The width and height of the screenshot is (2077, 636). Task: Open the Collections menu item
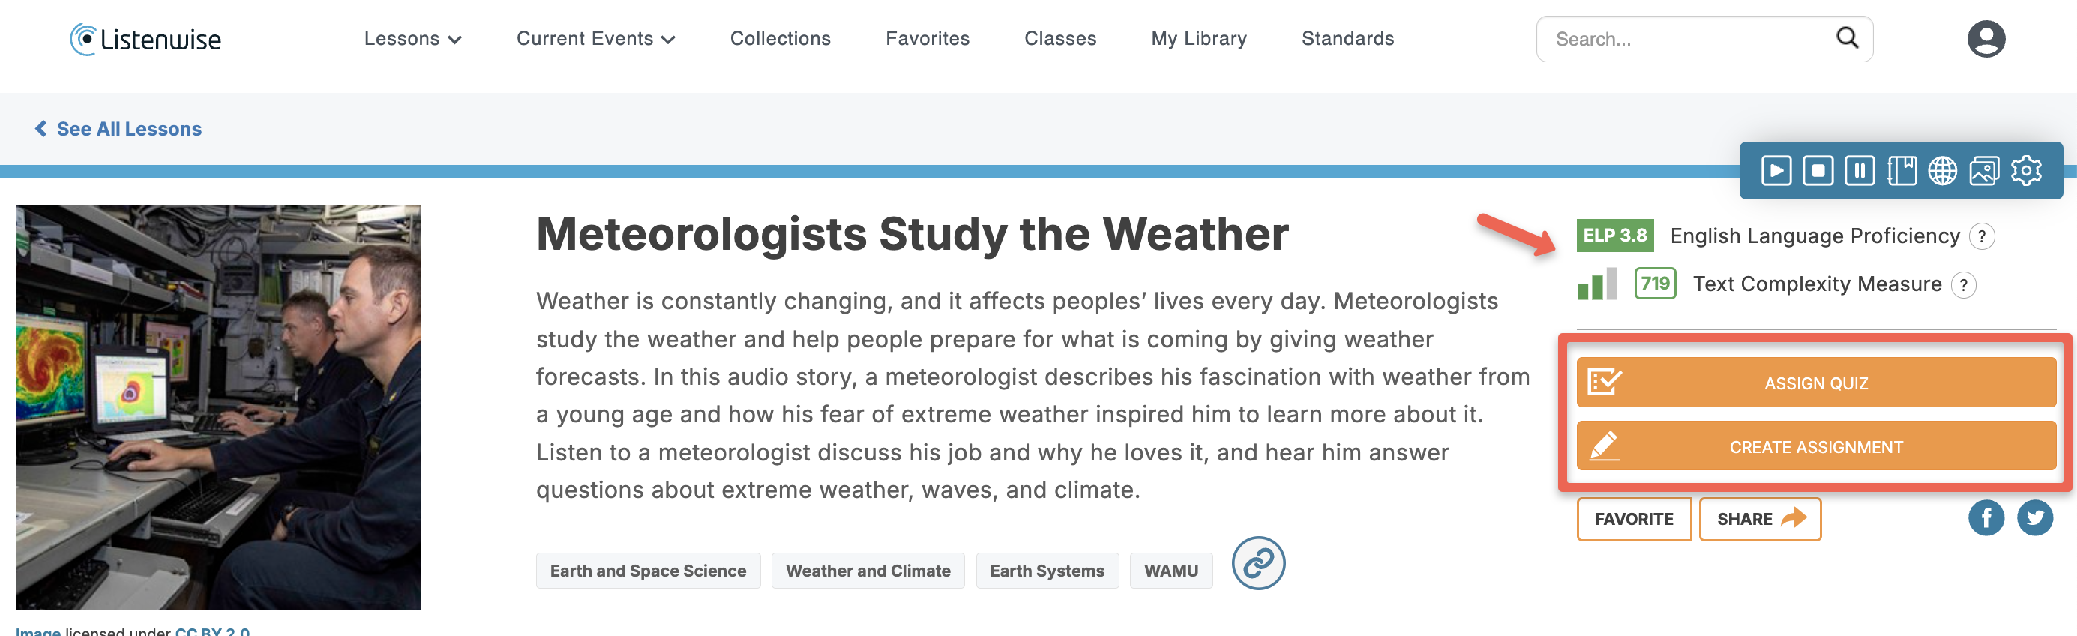[x=780, y=39]
